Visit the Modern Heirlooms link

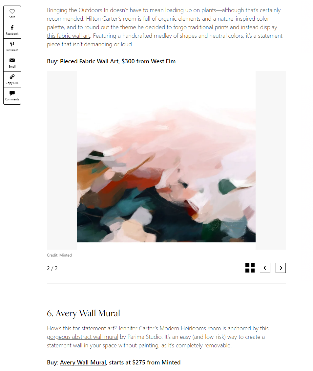(183, 328)
